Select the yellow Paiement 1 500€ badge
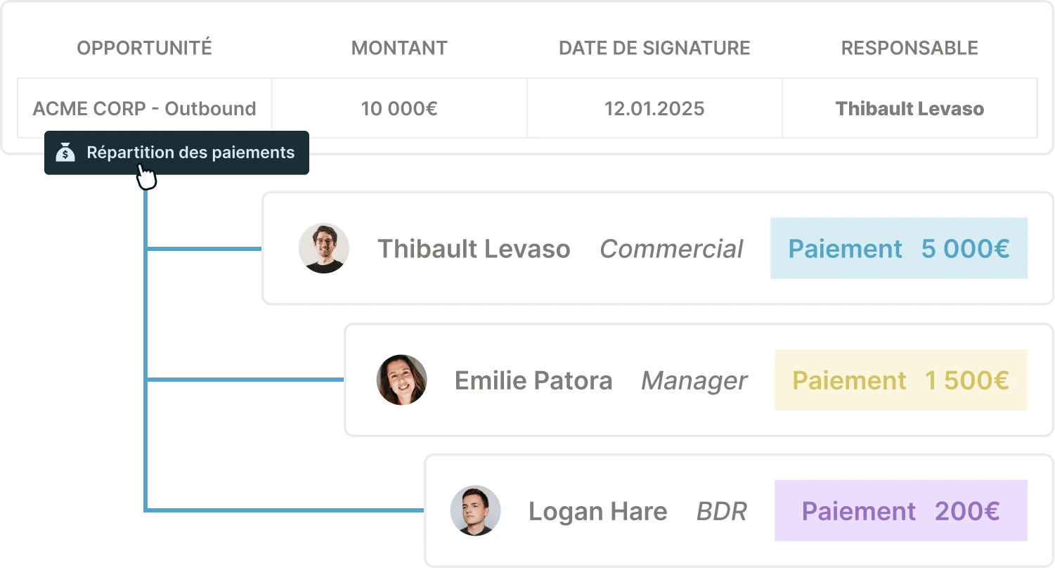This screenshot has height=568, width=1055. coord(901,380)
